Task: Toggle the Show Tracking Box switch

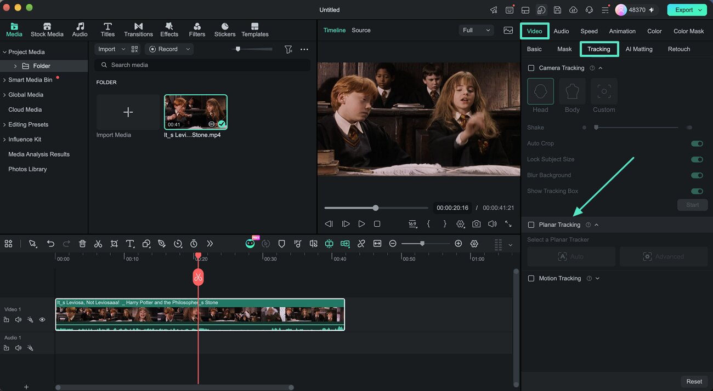Action: (697, 191)
